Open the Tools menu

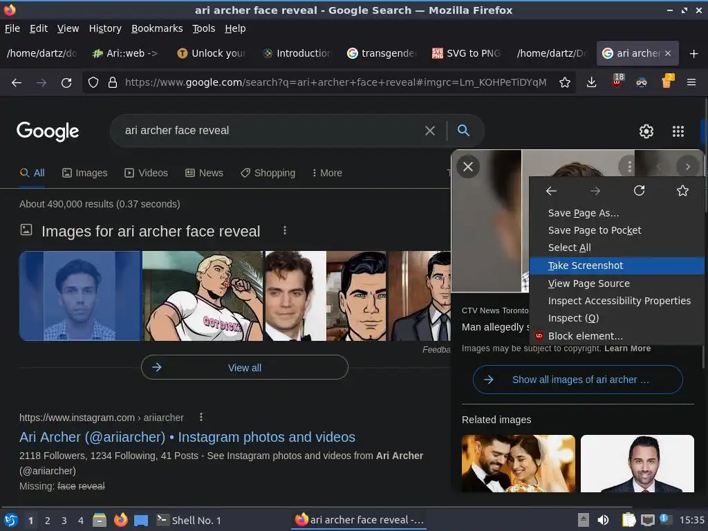tap(204, 28)
